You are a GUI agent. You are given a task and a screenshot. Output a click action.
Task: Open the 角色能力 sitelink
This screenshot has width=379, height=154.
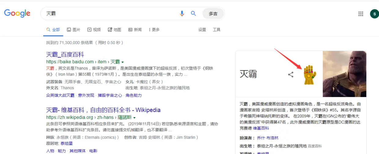click(134, 95)
